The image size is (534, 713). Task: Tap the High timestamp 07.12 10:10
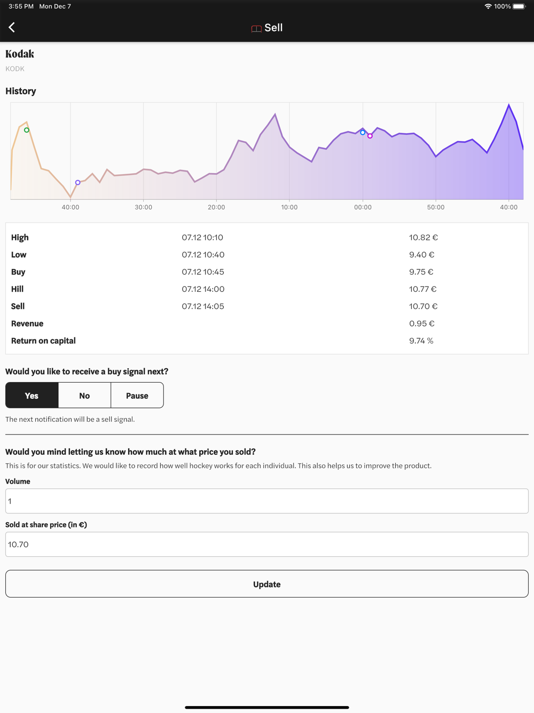tap(202, 237)
